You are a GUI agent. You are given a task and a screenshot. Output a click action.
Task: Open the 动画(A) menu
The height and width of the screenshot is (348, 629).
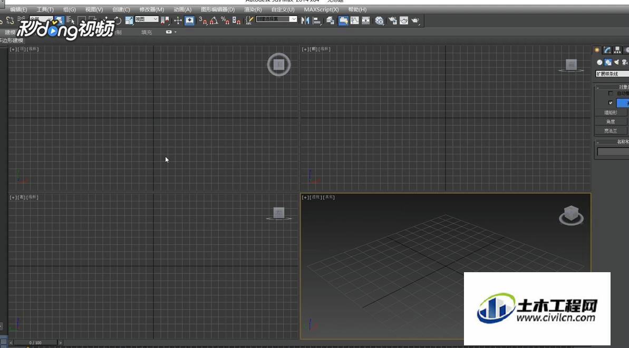182,9
